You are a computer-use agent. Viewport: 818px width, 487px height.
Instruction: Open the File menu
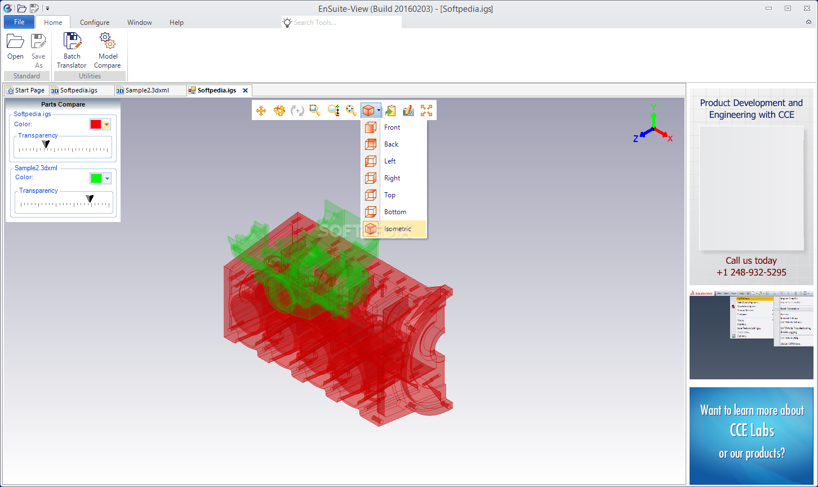click(x=19, y=22)
